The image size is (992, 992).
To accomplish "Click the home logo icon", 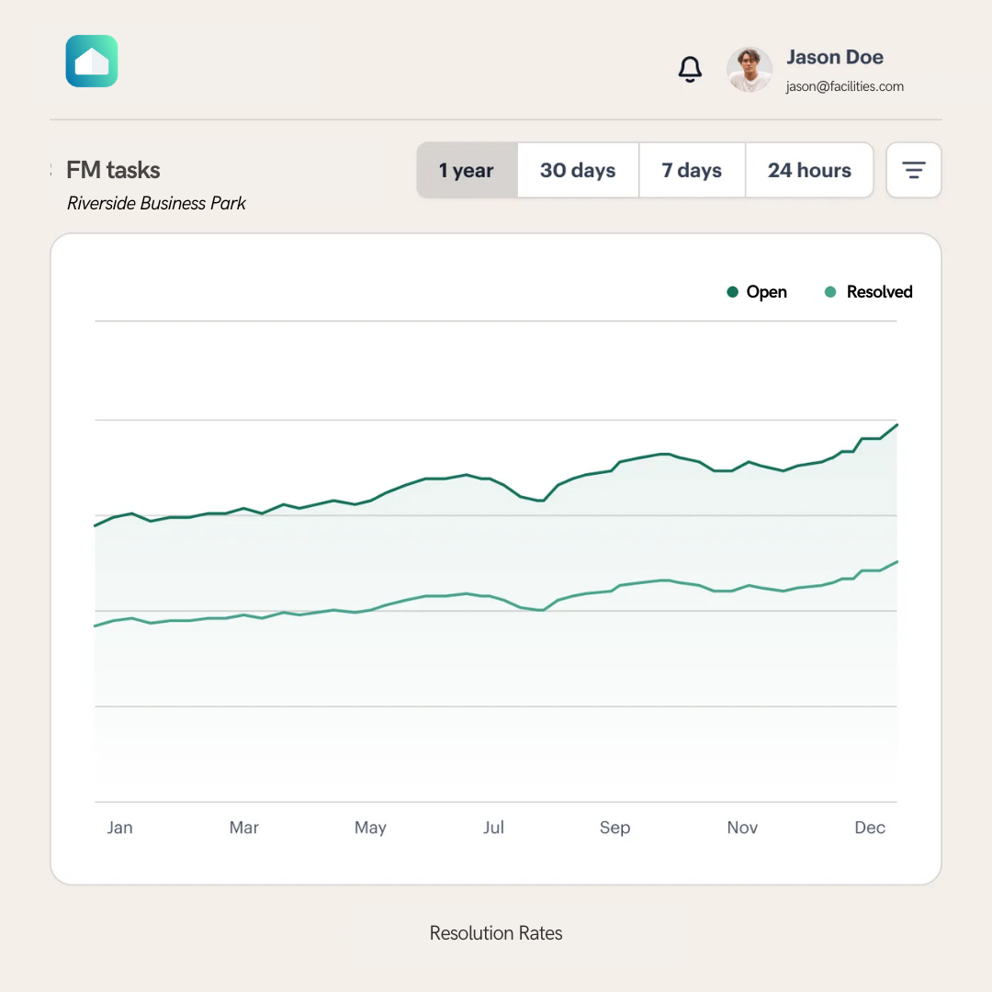I will click(92, 62).
